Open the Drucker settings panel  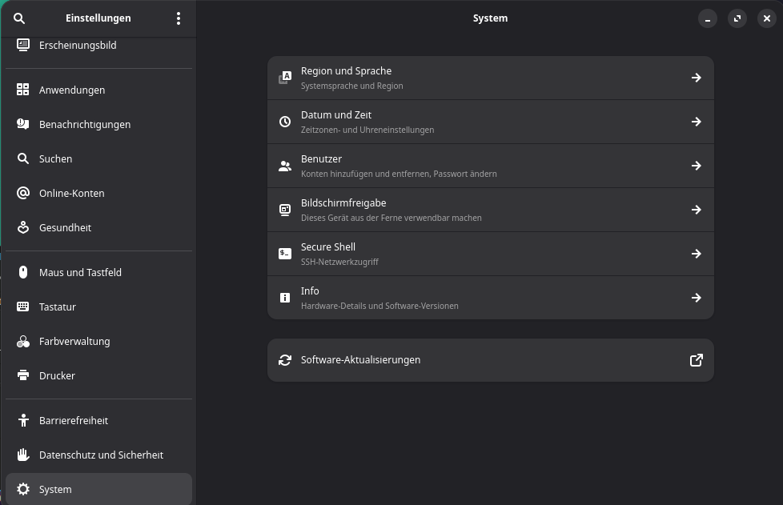tap(57, 376)
